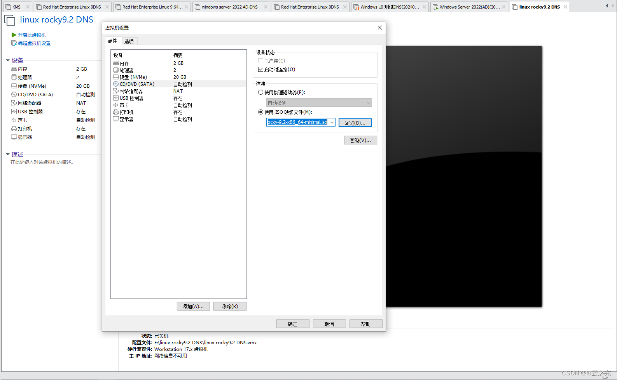The image size is (617, 380).
Task: Collapse the 描述 section in sidebar
Action: (8, 154)
